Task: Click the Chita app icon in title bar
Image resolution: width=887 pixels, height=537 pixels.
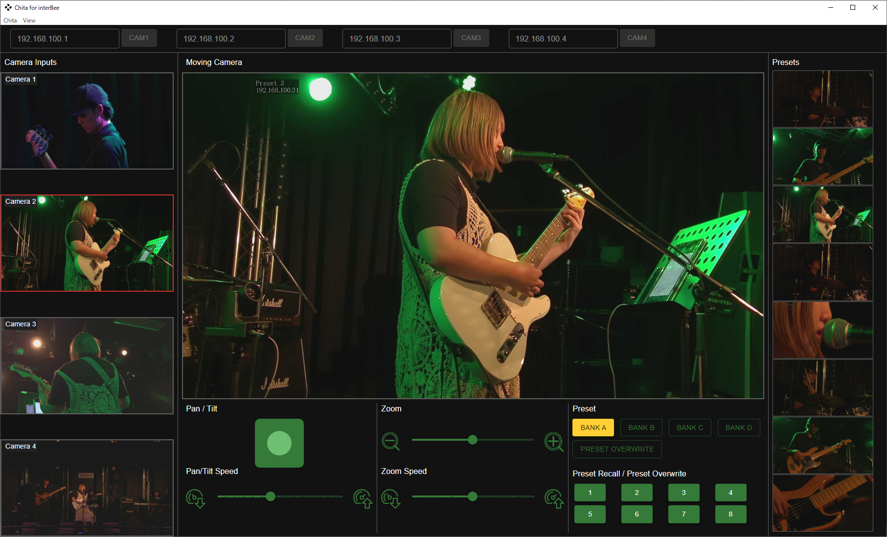Action: pyautogui.click(x=8, y=7)
